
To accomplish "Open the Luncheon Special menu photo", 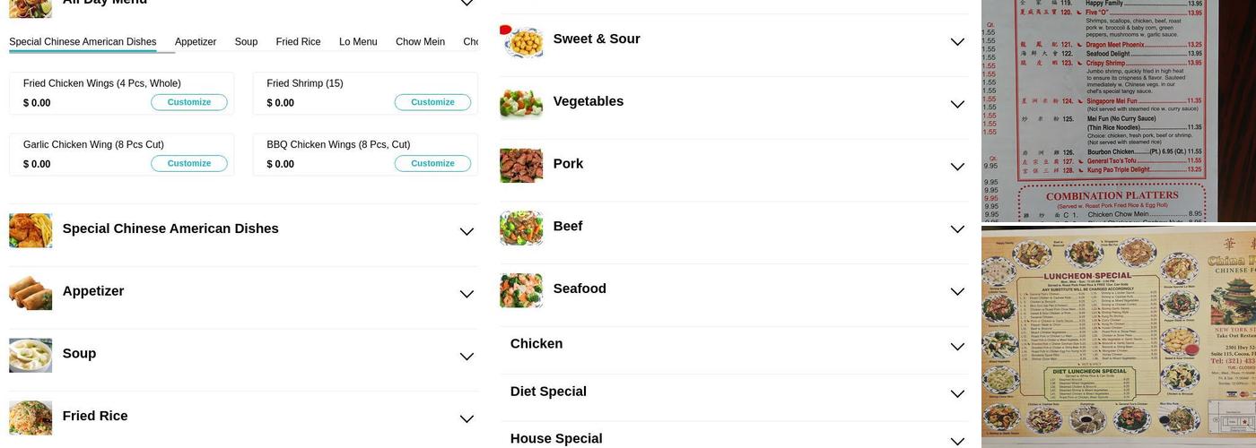I will [1118, 337].
